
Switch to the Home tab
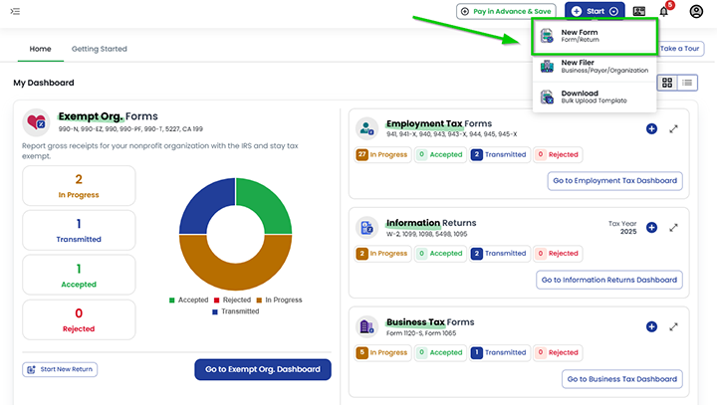click(x=40, y=49)
